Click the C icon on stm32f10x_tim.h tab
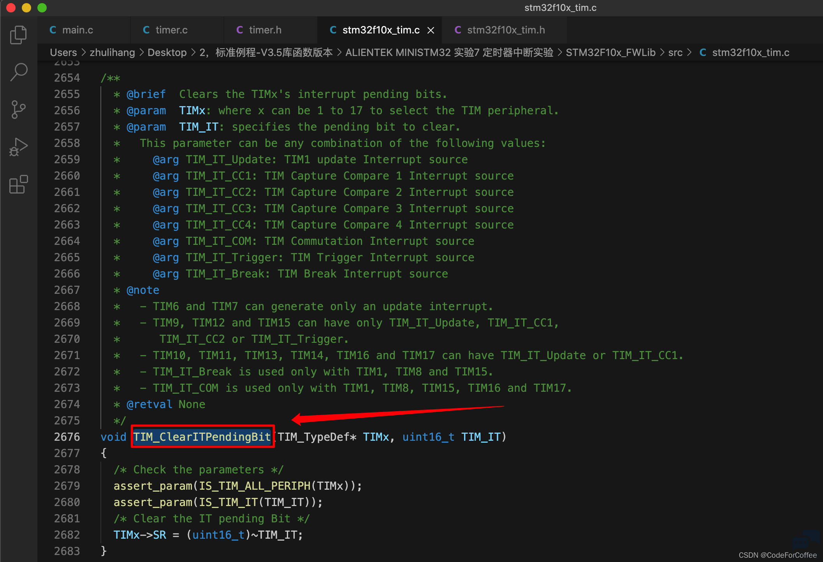The image size is (823, 562). (458, 30)
